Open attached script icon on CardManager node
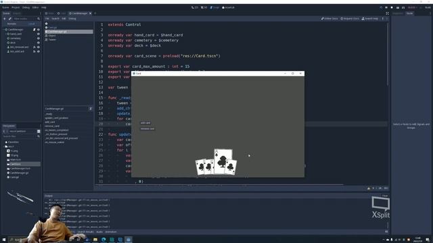The width and height of the screenshot is (433, 243). point(35,30)
